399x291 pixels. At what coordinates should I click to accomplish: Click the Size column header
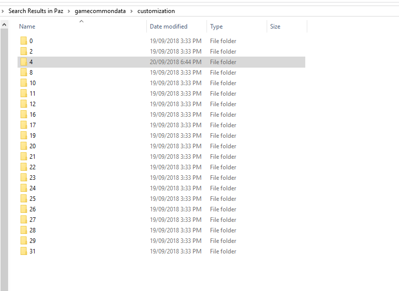click(275, 27)
